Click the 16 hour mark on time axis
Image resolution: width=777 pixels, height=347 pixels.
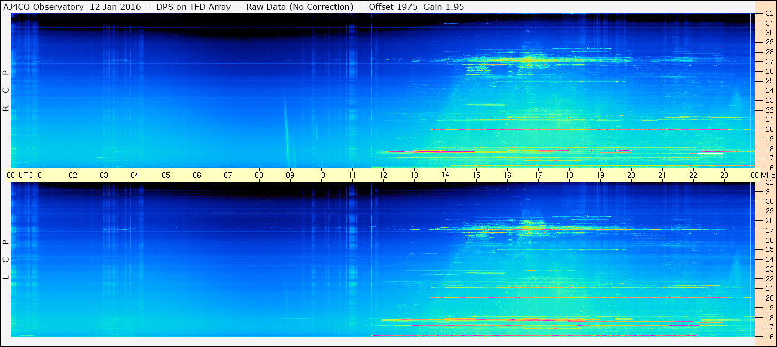coord(507,175)
